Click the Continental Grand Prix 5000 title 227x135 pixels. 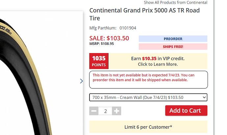[x=144, y=14]
